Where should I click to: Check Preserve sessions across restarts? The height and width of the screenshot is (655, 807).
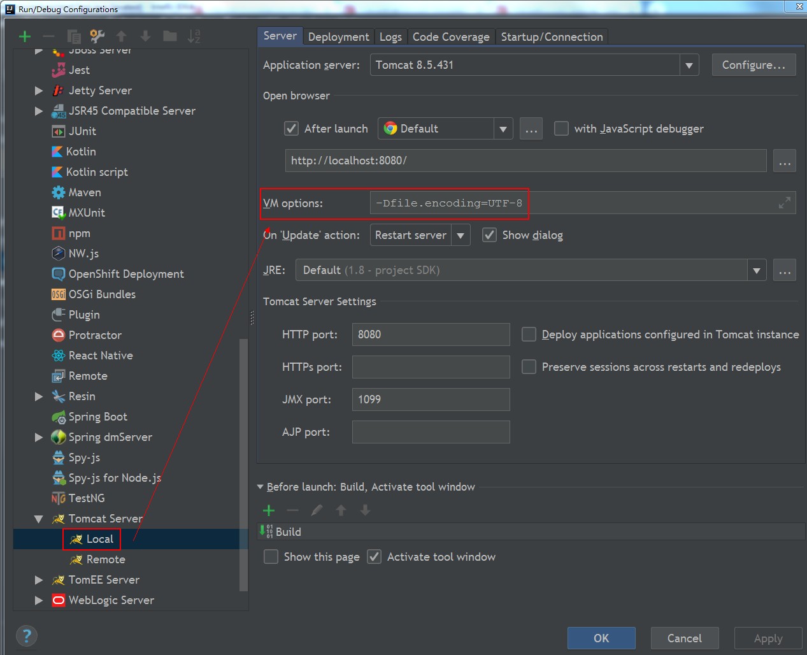tap(529, 367)
